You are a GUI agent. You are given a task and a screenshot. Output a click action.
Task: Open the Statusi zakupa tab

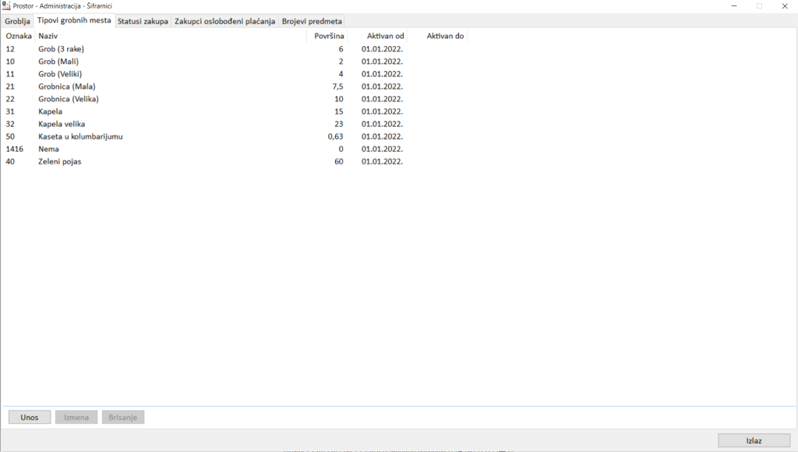pyautogui.click(x=143, y=21)
